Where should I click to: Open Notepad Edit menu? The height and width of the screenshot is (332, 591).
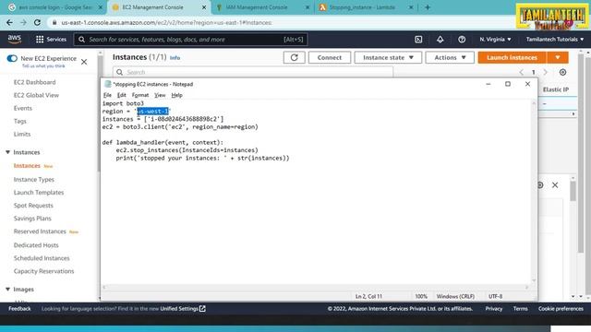coord(121,95)
